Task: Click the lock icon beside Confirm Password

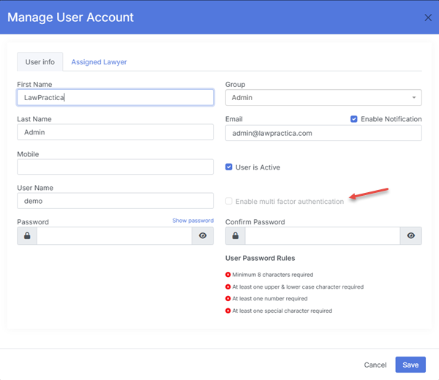Action: click(x=235, y=235)
